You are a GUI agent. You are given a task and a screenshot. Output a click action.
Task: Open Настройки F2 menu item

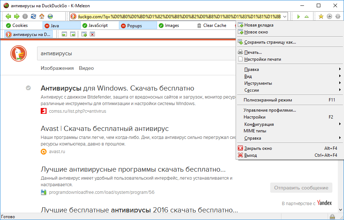pyautogui.click(x=289, y=117)
